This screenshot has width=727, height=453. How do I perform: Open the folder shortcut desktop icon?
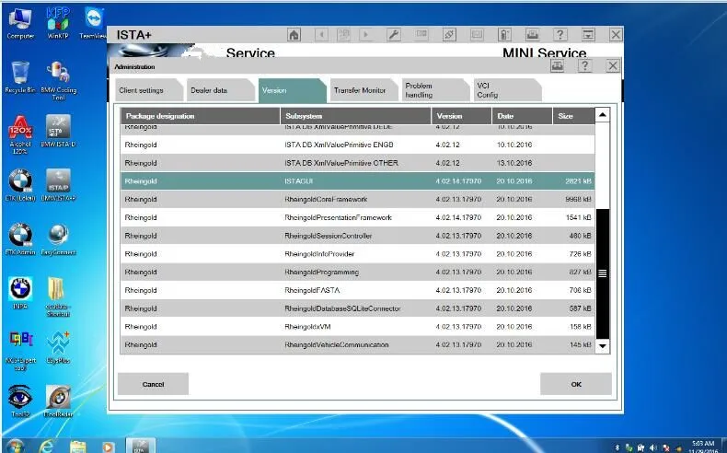click(58, 296)
